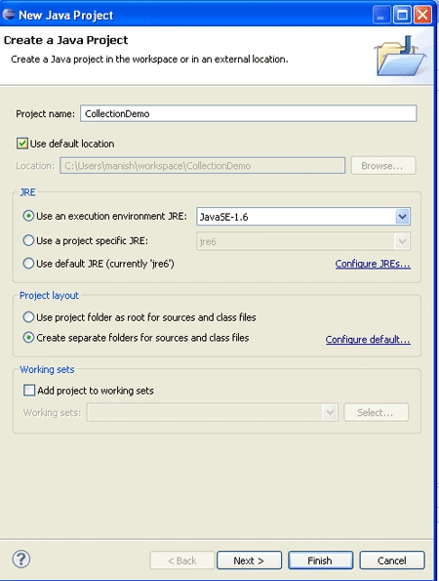This screenshot has width=439, height=581.
Task: Open the Working sets combo box
Action: click(212, 412)
